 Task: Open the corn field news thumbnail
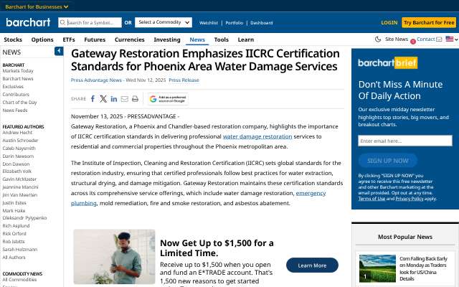pyautogui.click(x=377, y=268)
